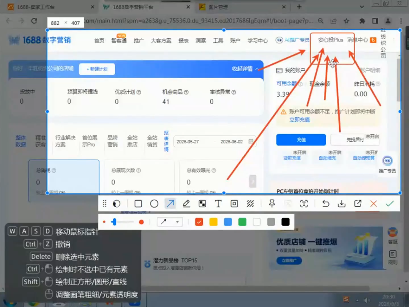Choose the green color swatch
This screenshot has height=307, width=409.
pyautogui.click(x=242, y=222)
